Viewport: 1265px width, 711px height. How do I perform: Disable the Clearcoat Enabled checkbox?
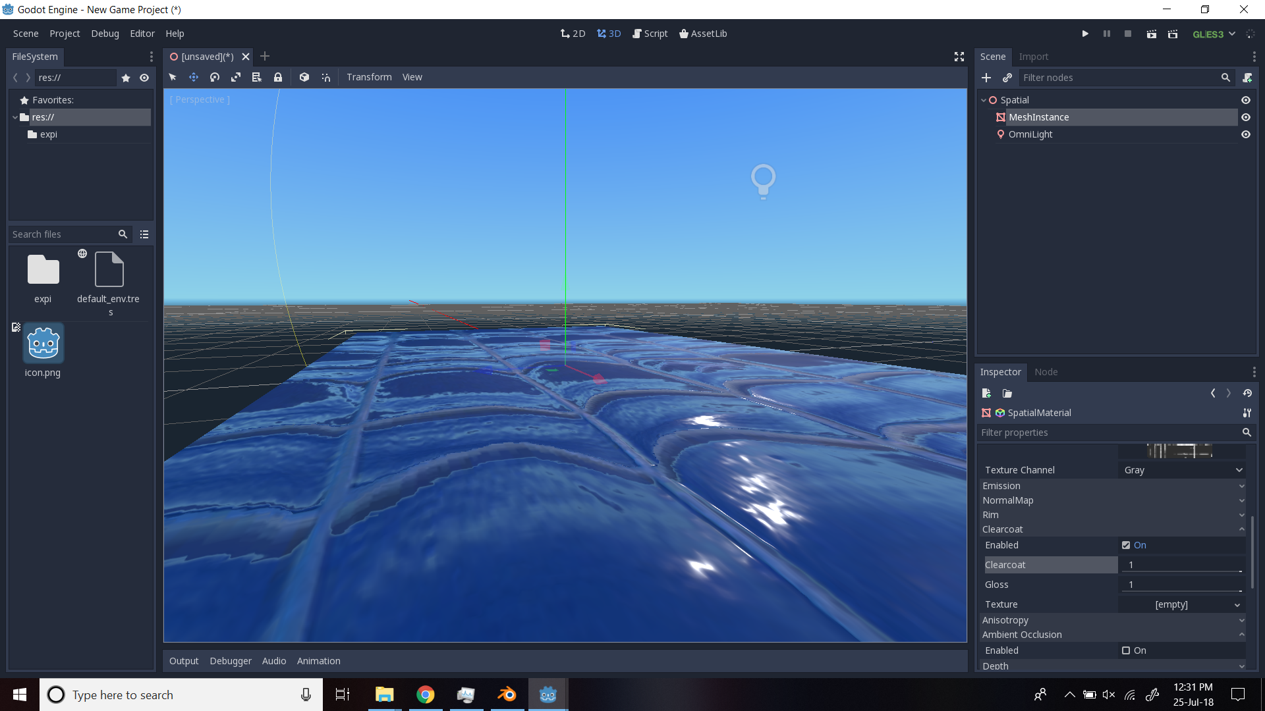1126,545
